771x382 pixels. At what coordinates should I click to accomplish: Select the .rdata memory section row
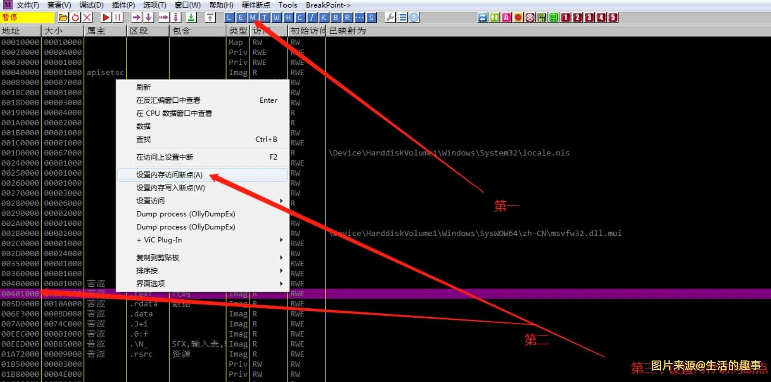[x=142, y=304]
